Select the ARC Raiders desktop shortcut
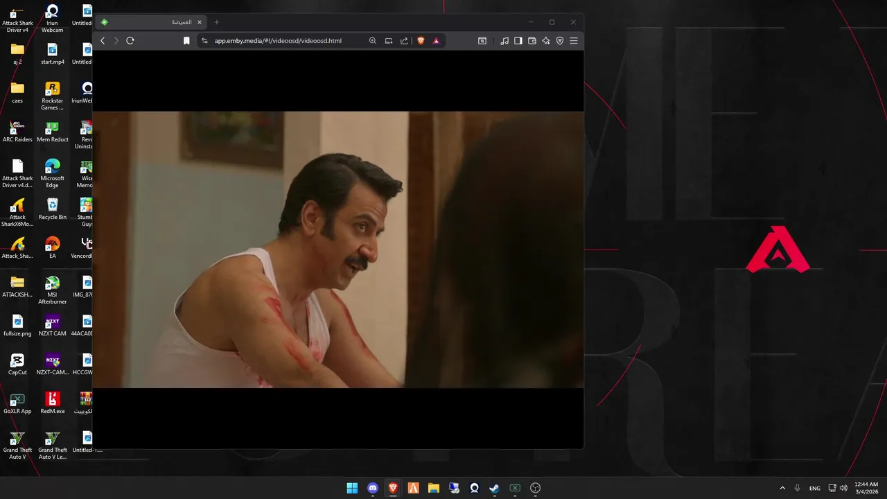 point(17,132)
